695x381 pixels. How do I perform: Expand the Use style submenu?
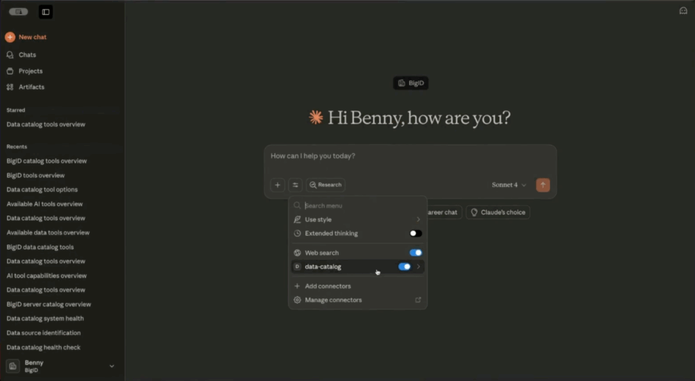[418, 220]
